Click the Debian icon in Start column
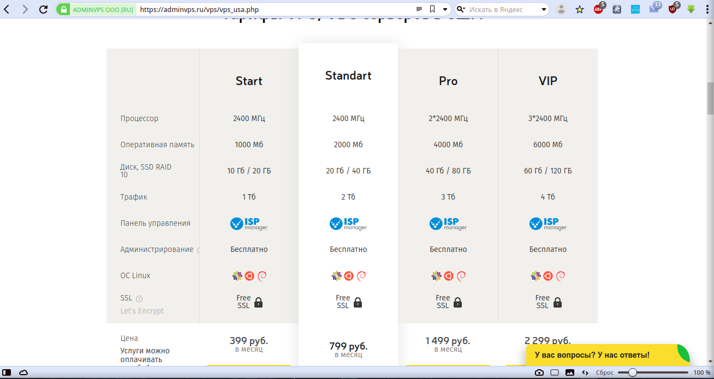The image size is (714, 379). pyautogui.click(x=261, y=276)
